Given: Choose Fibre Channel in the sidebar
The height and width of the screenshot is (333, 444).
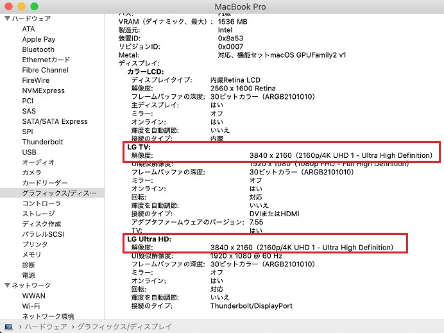Looking at the screenshot, I should [x=46, y=70].
